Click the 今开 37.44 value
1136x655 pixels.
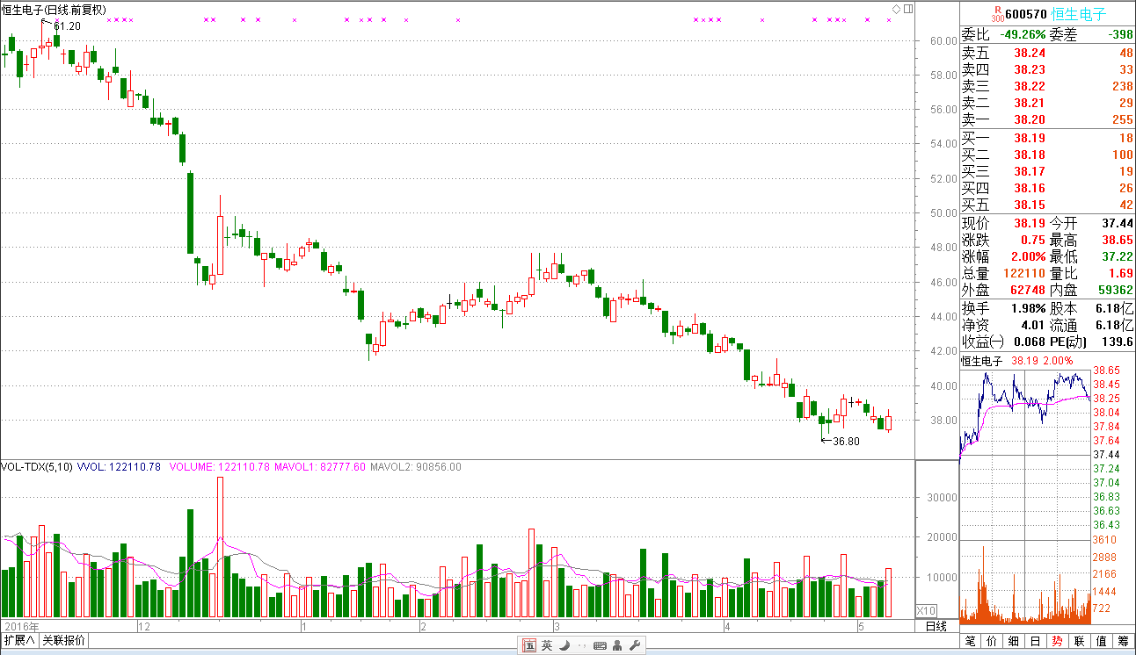point(1117,223)
